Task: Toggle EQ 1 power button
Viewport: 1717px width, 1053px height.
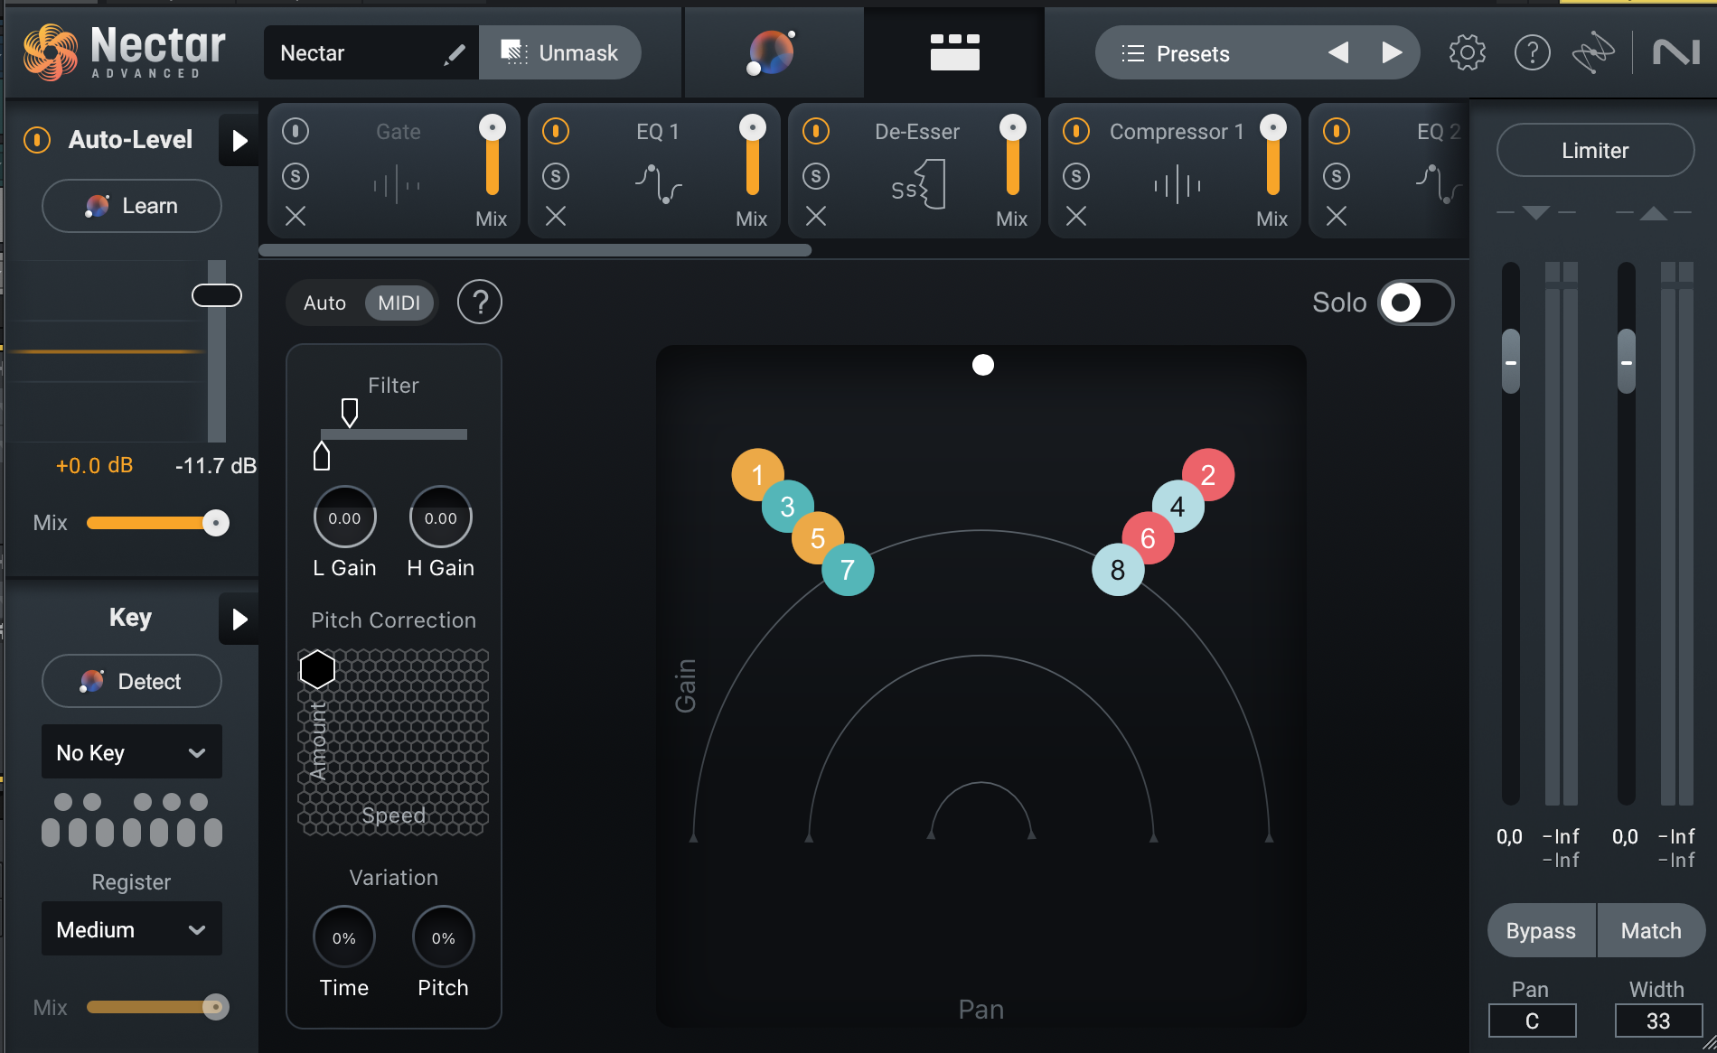Action: point(556,131)
